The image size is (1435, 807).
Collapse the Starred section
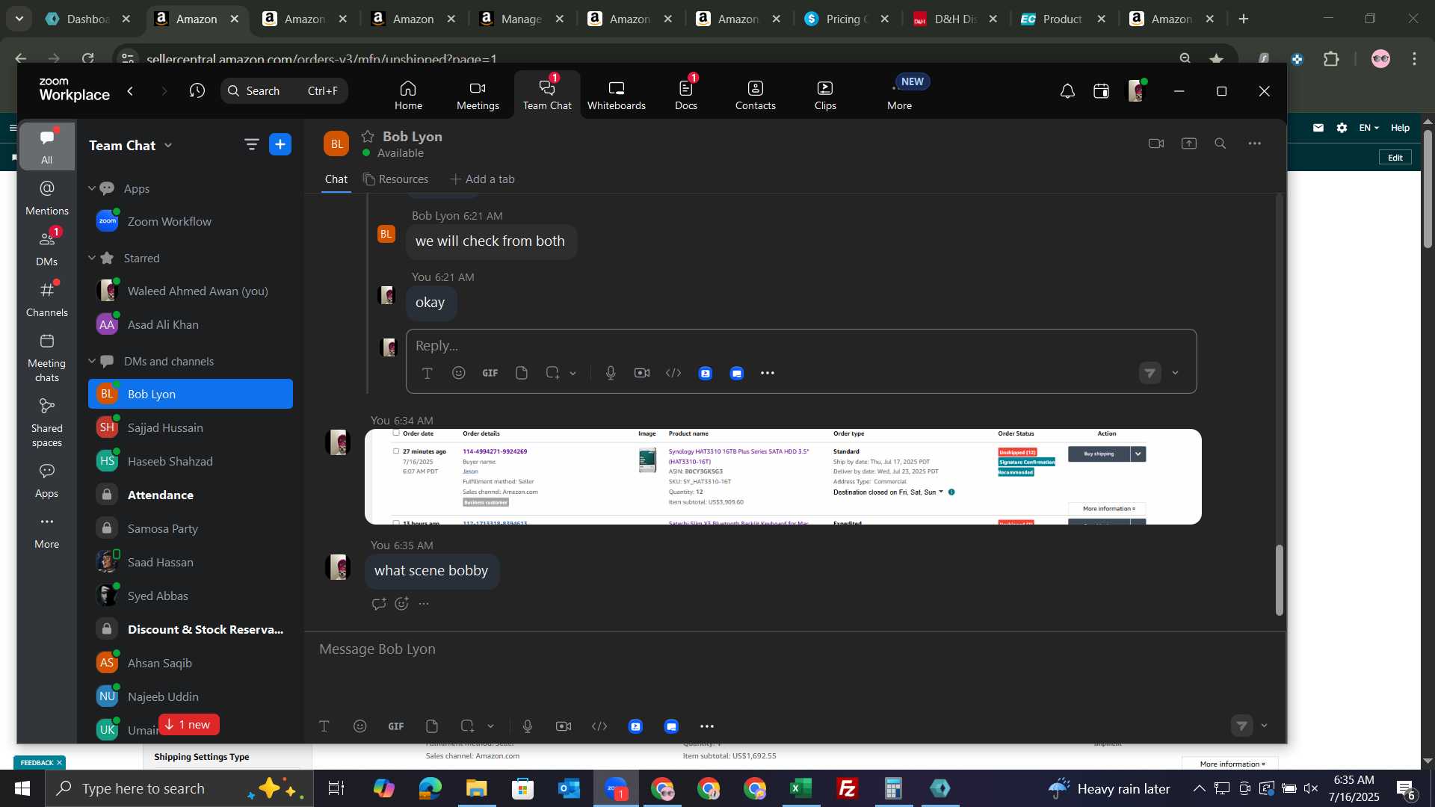tap(92, 258)
